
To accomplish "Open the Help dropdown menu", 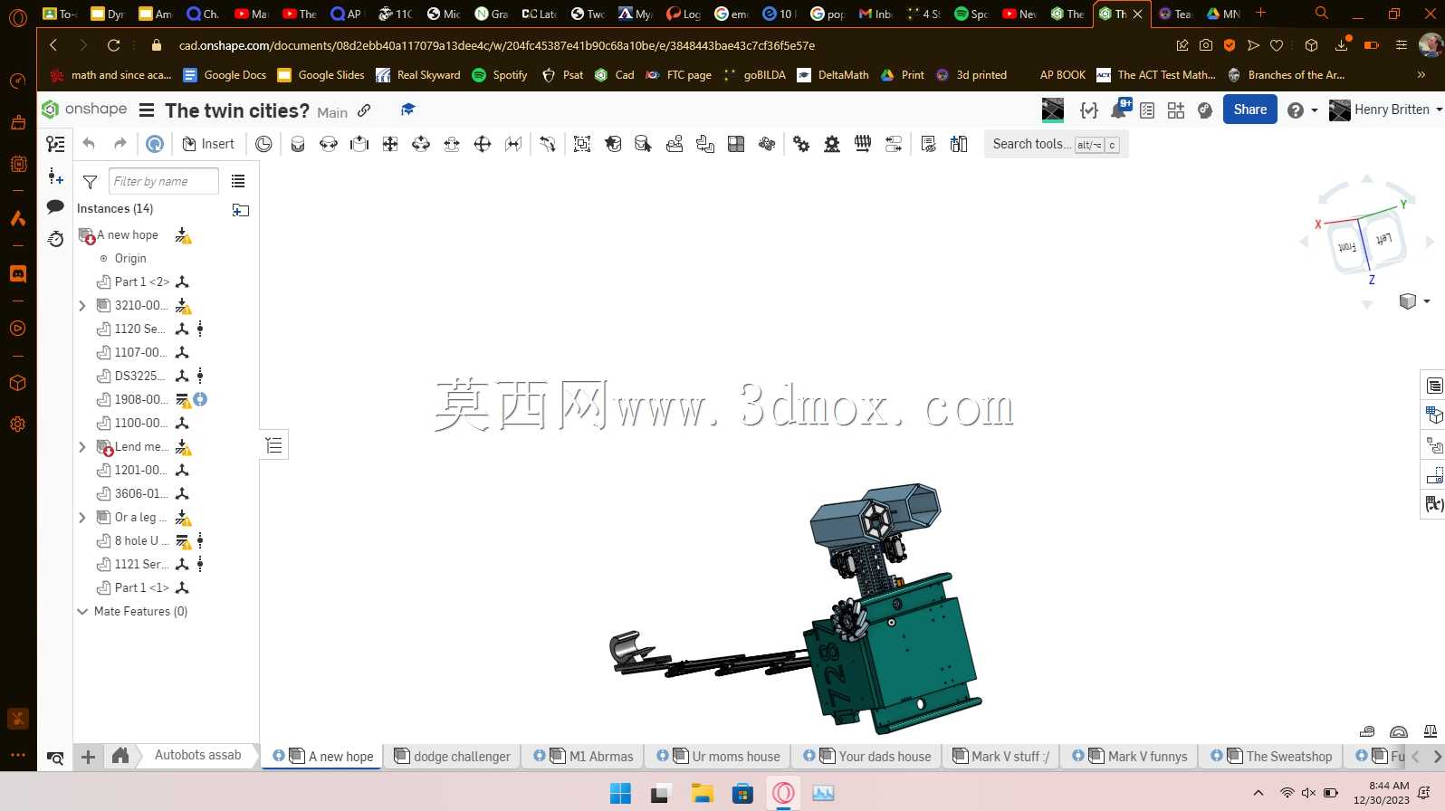I will point(1302,110).
